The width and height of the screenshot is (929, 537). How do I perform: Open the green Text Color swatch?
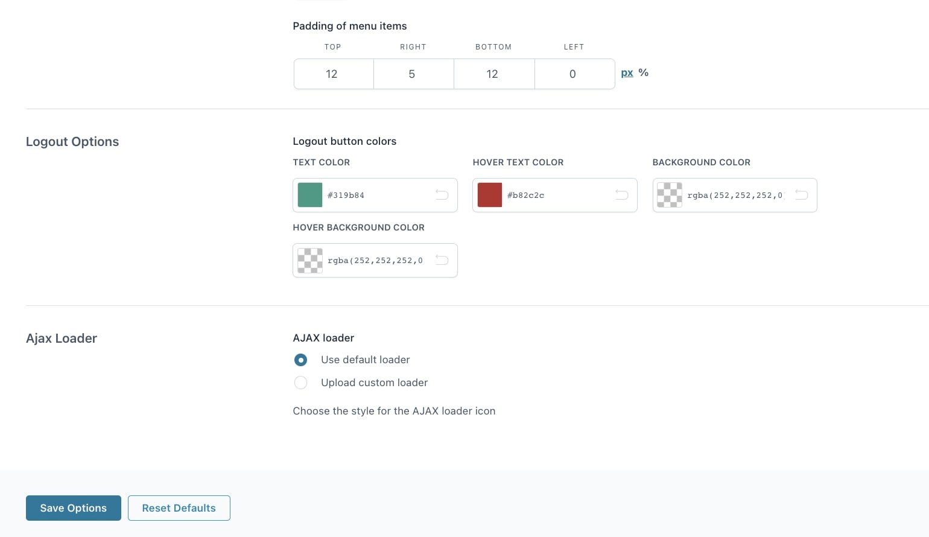pyautogui.click(x=310, y=195)
